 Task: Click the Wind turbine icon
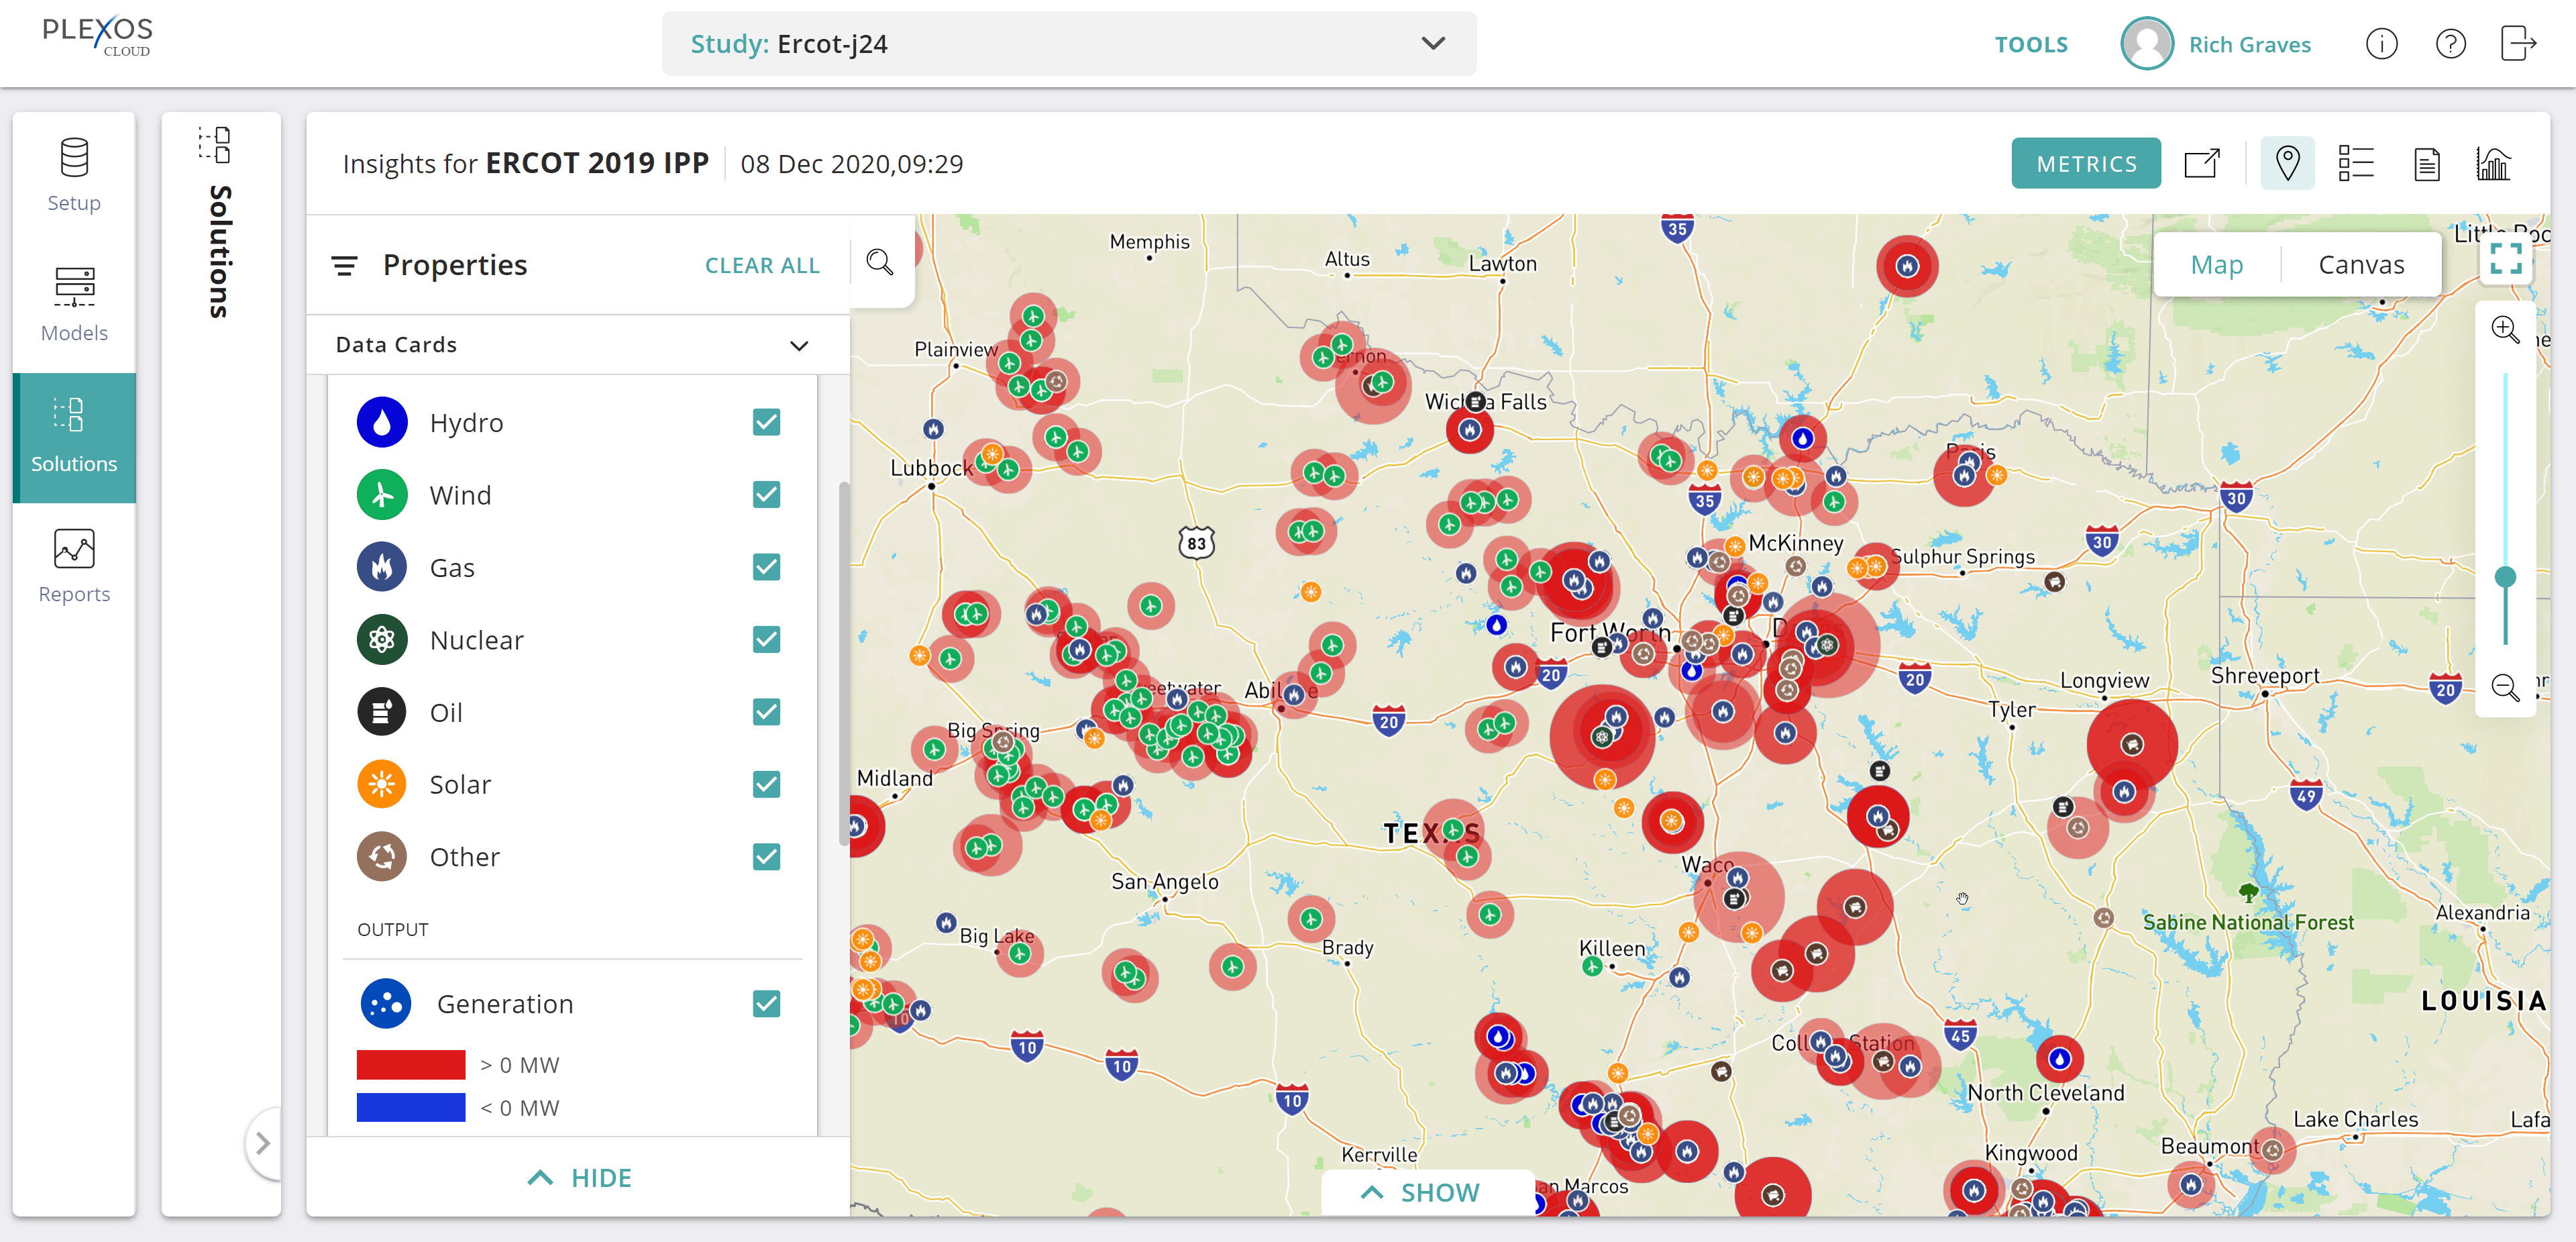pyautogui.click(x=382, y=495)
